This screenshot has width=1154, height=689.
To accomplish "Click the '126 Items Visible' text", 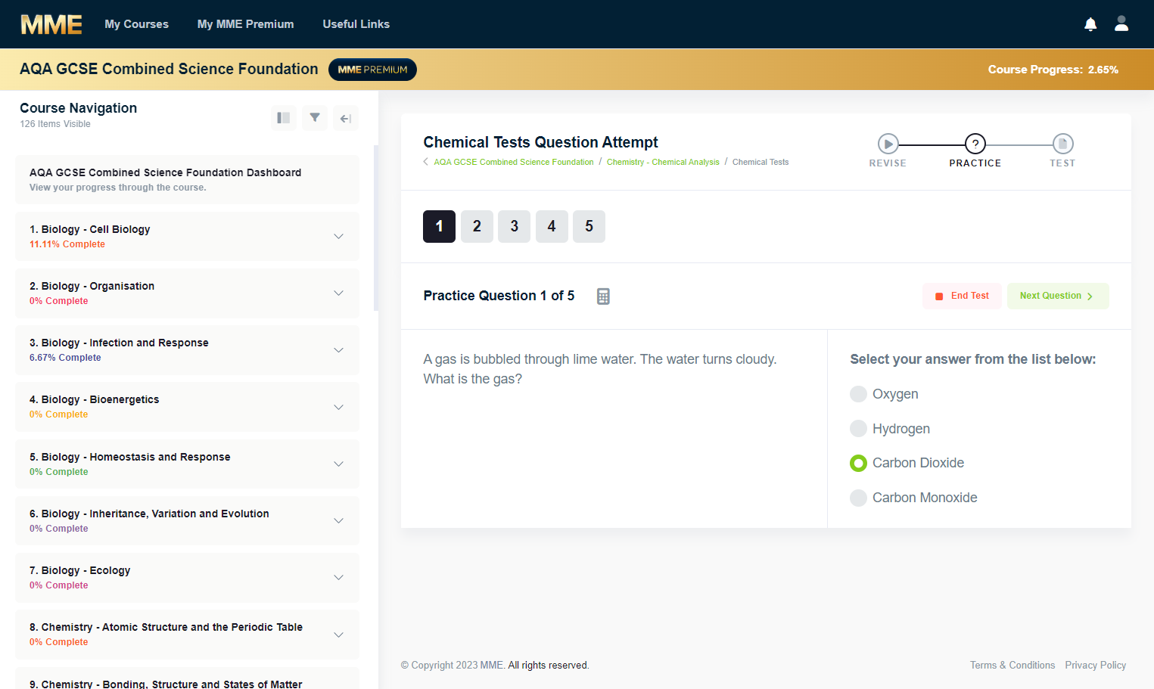I will coord(55,124).
